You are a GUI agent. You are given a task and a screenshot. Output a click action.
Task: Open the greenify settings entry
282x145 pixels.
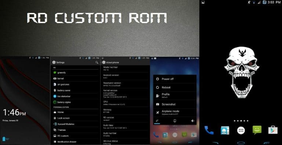click(x=75, y=72)
